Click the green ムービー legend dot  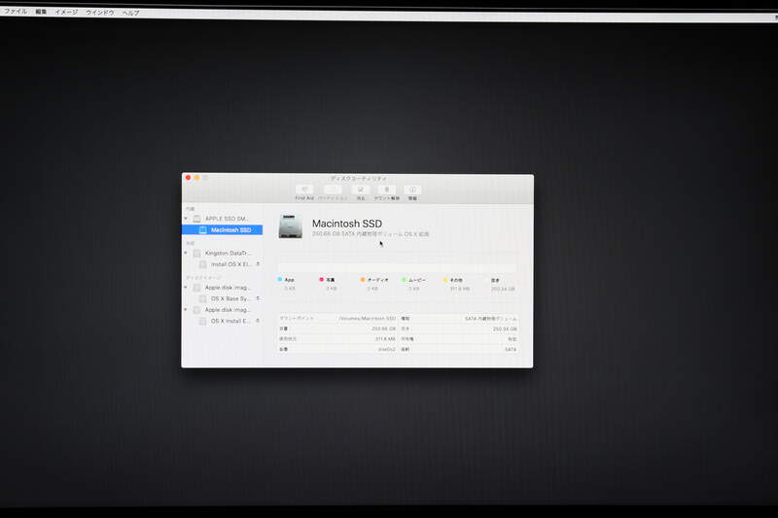(x=404, y=280)
